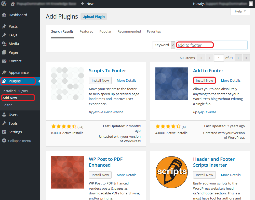Screen dimensions: 255x200
Task: Click the 4,000+ Active Installs text
Action: pyautogui.click(x=171, y=133)
